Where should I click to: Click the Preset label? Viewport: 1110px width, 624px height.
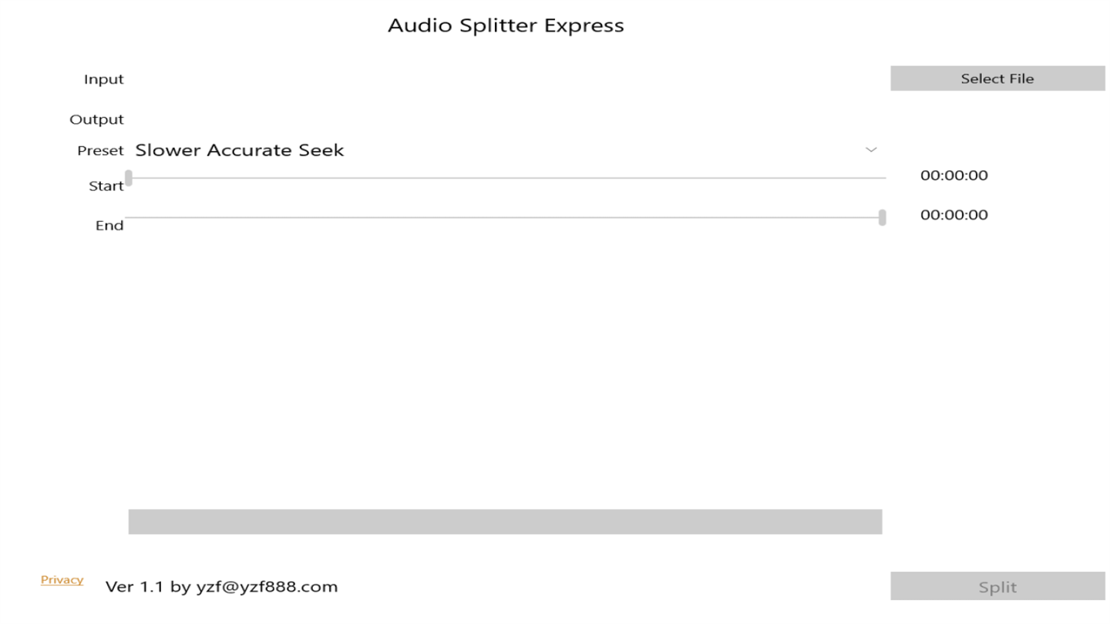point(100,151)
